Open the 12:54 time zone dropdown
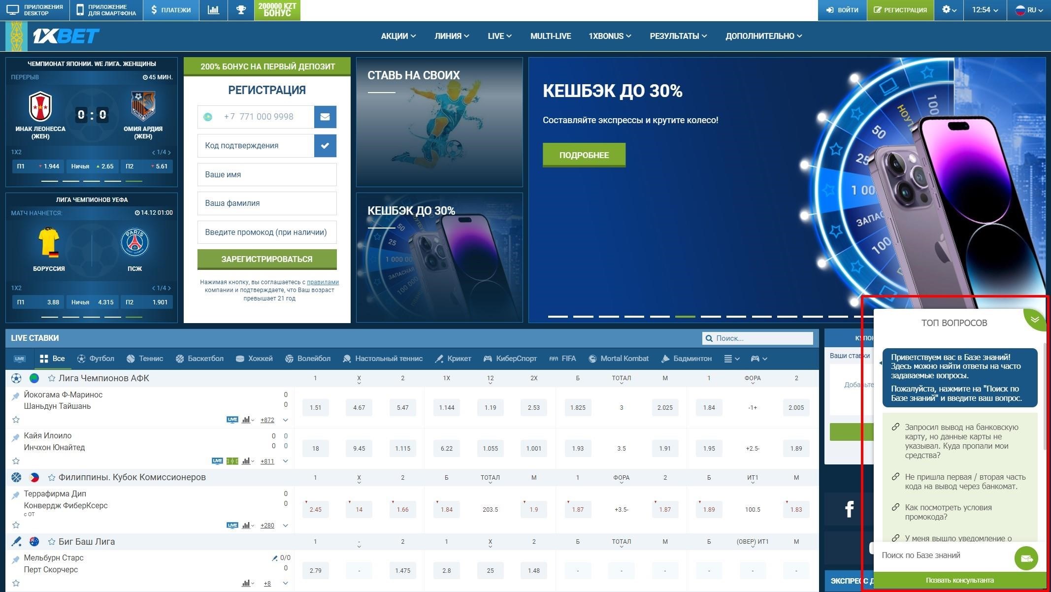Viewport: 1051px width, 592px height. [985, 10]
